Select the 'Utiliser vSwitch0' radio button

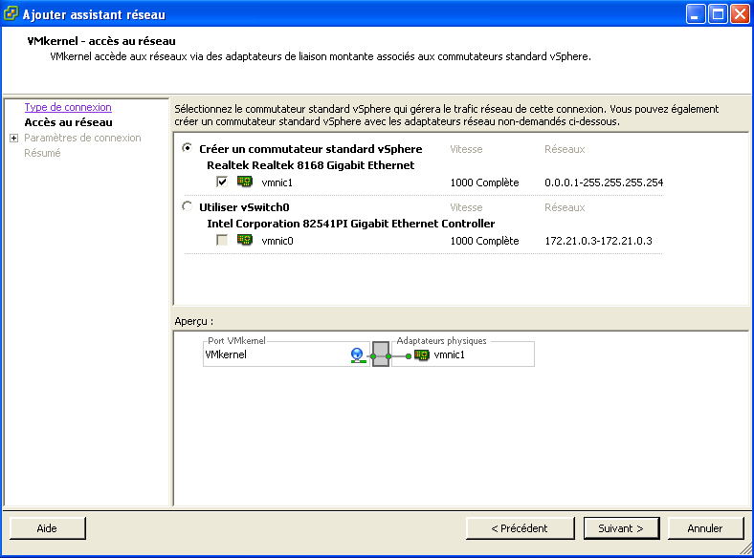(187, 206)
